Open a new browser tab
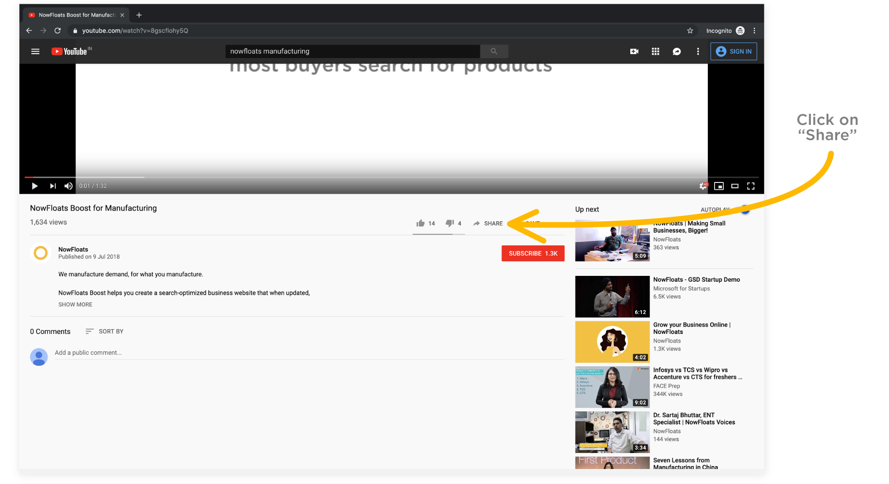889x484 pixels. click(x=139, y=15)
